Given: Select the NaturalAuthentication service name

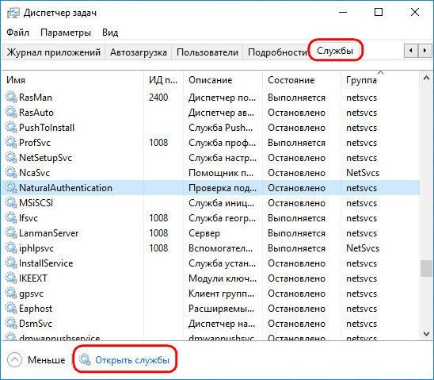Looking at the screenshot, I should 66,188.
